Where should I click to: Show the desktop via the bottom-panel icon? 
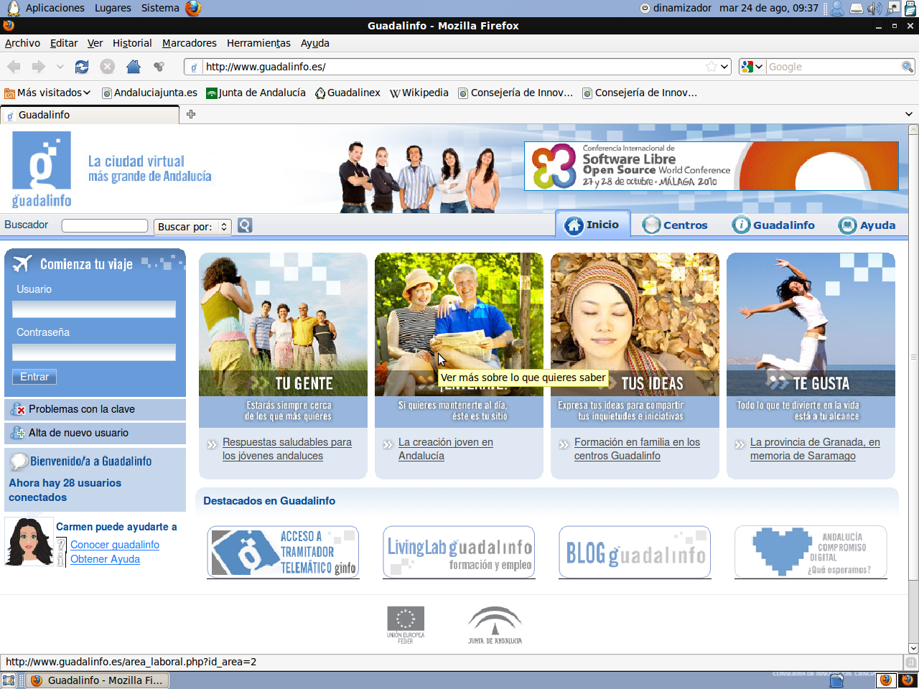pos(9,680)
